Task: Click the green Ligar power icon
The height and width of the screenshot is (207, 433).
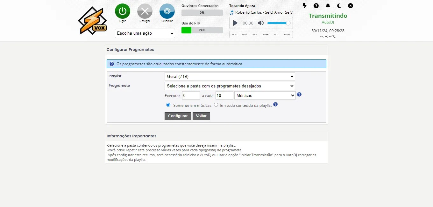Action: 123,11
